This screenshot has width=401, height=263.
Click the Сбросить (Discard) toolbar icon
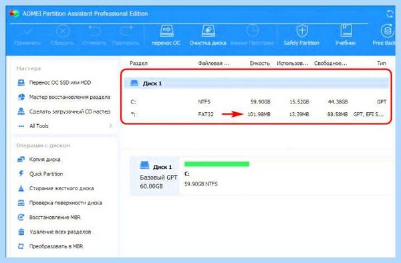click(x=62, y=32)
